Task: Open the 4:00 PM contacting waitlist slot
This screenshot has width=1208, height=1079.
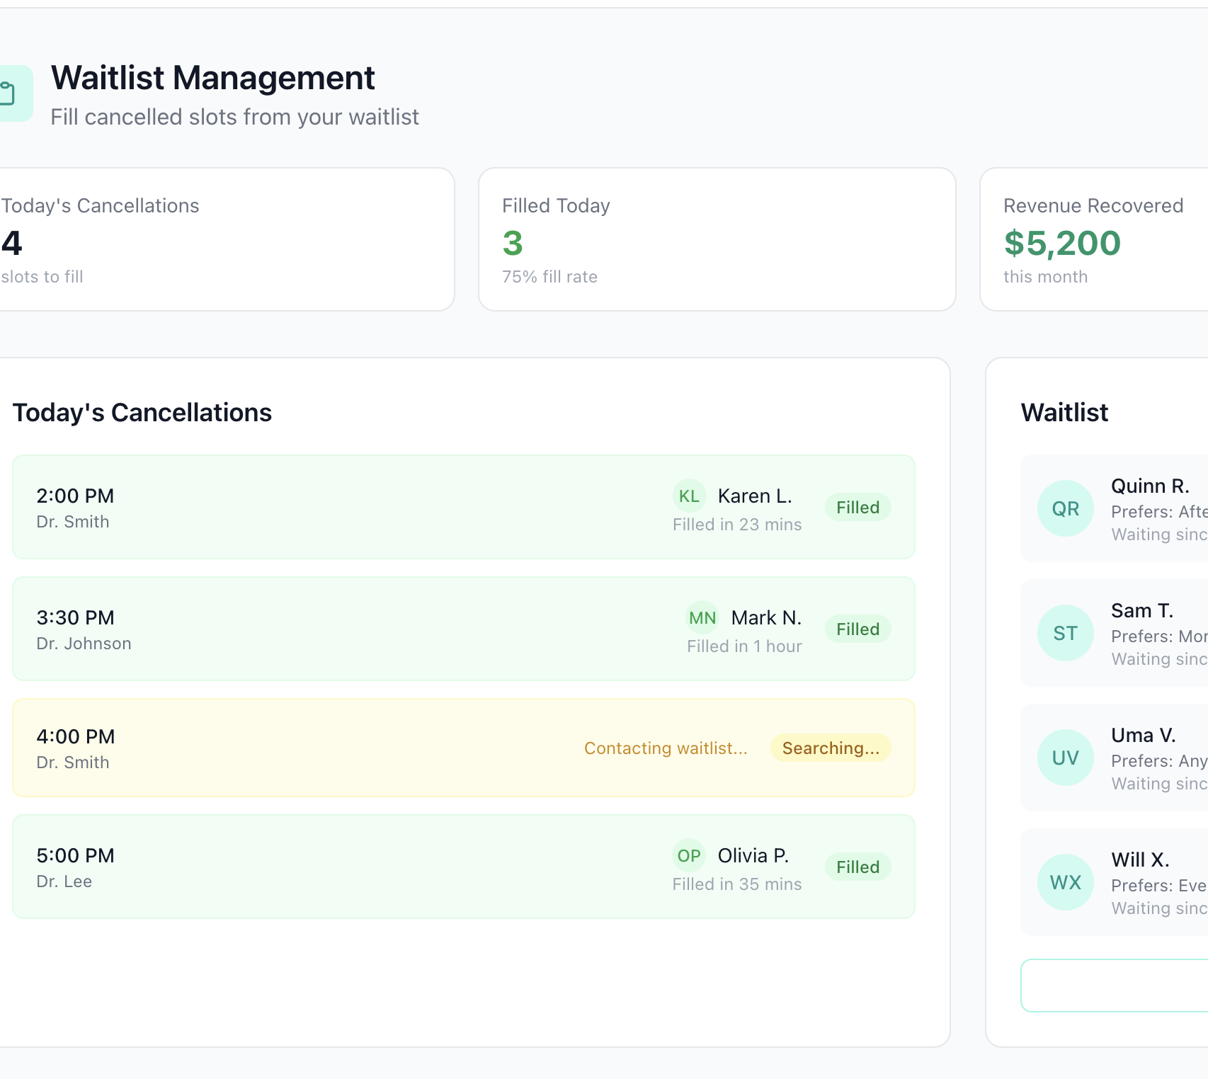Action: (464, 748)
